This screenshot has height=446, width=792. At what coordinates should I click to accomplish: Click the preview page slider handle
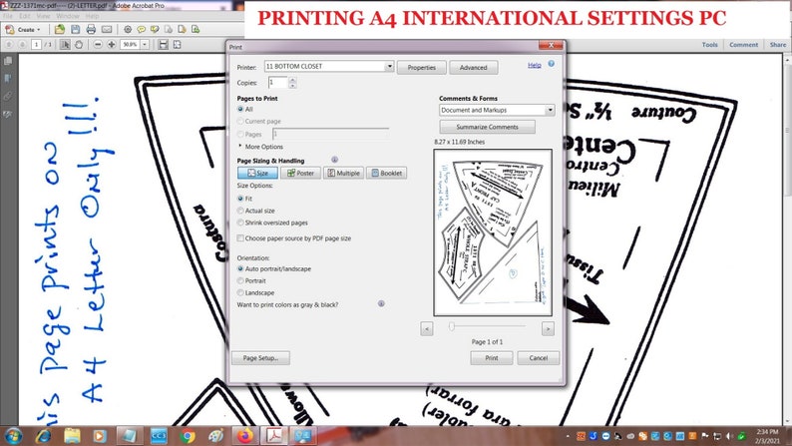[452, 326]
